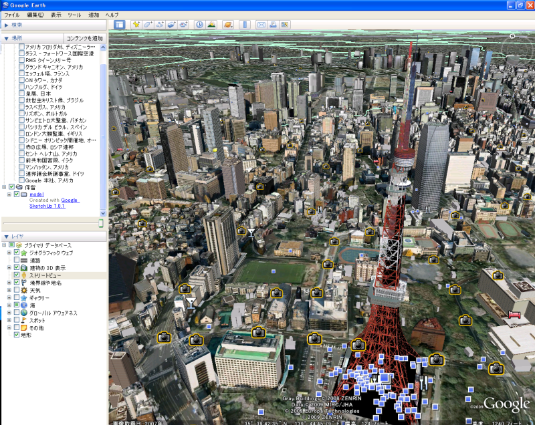Click the places list scrollbar thumb

[x=103, y=136]
